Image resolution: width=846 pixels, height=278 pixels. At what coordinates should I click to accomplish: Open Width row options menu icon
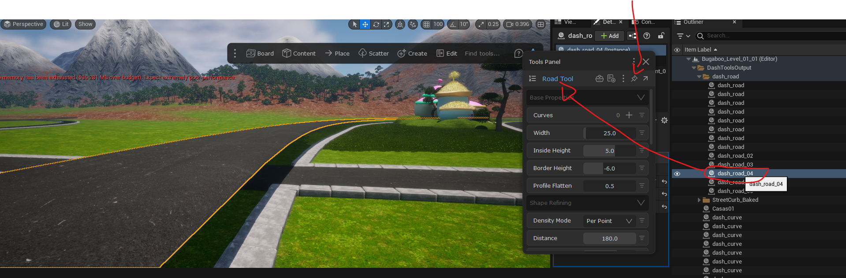point(642,133)
